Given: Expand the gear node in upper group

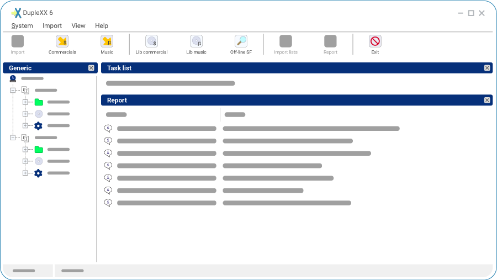Looking at the screenshot, I should 25,125.
